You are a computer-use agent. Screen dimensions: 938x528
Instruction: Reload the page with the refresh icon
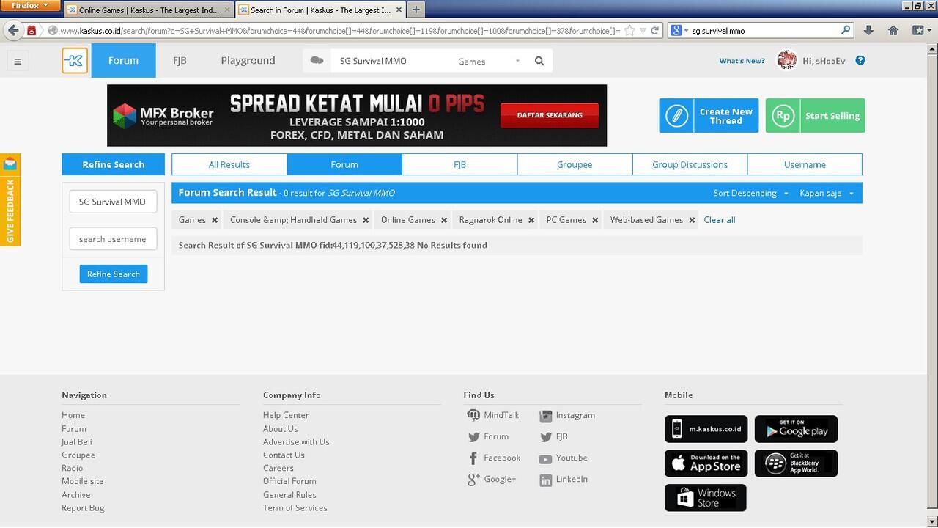point(654,30)
